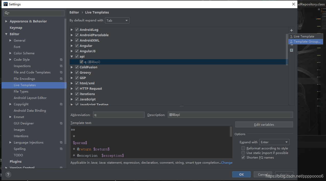Click the template text area scrollbar
The height and width of the screenshot is (181, 326).
coord(231,131)
